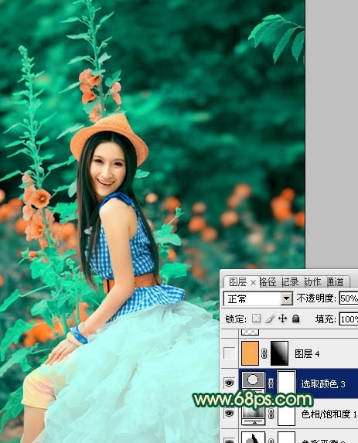Select the 图层 4 layer name
The height and width of the screenshot is (443, 358).
(x=307, y=354)
